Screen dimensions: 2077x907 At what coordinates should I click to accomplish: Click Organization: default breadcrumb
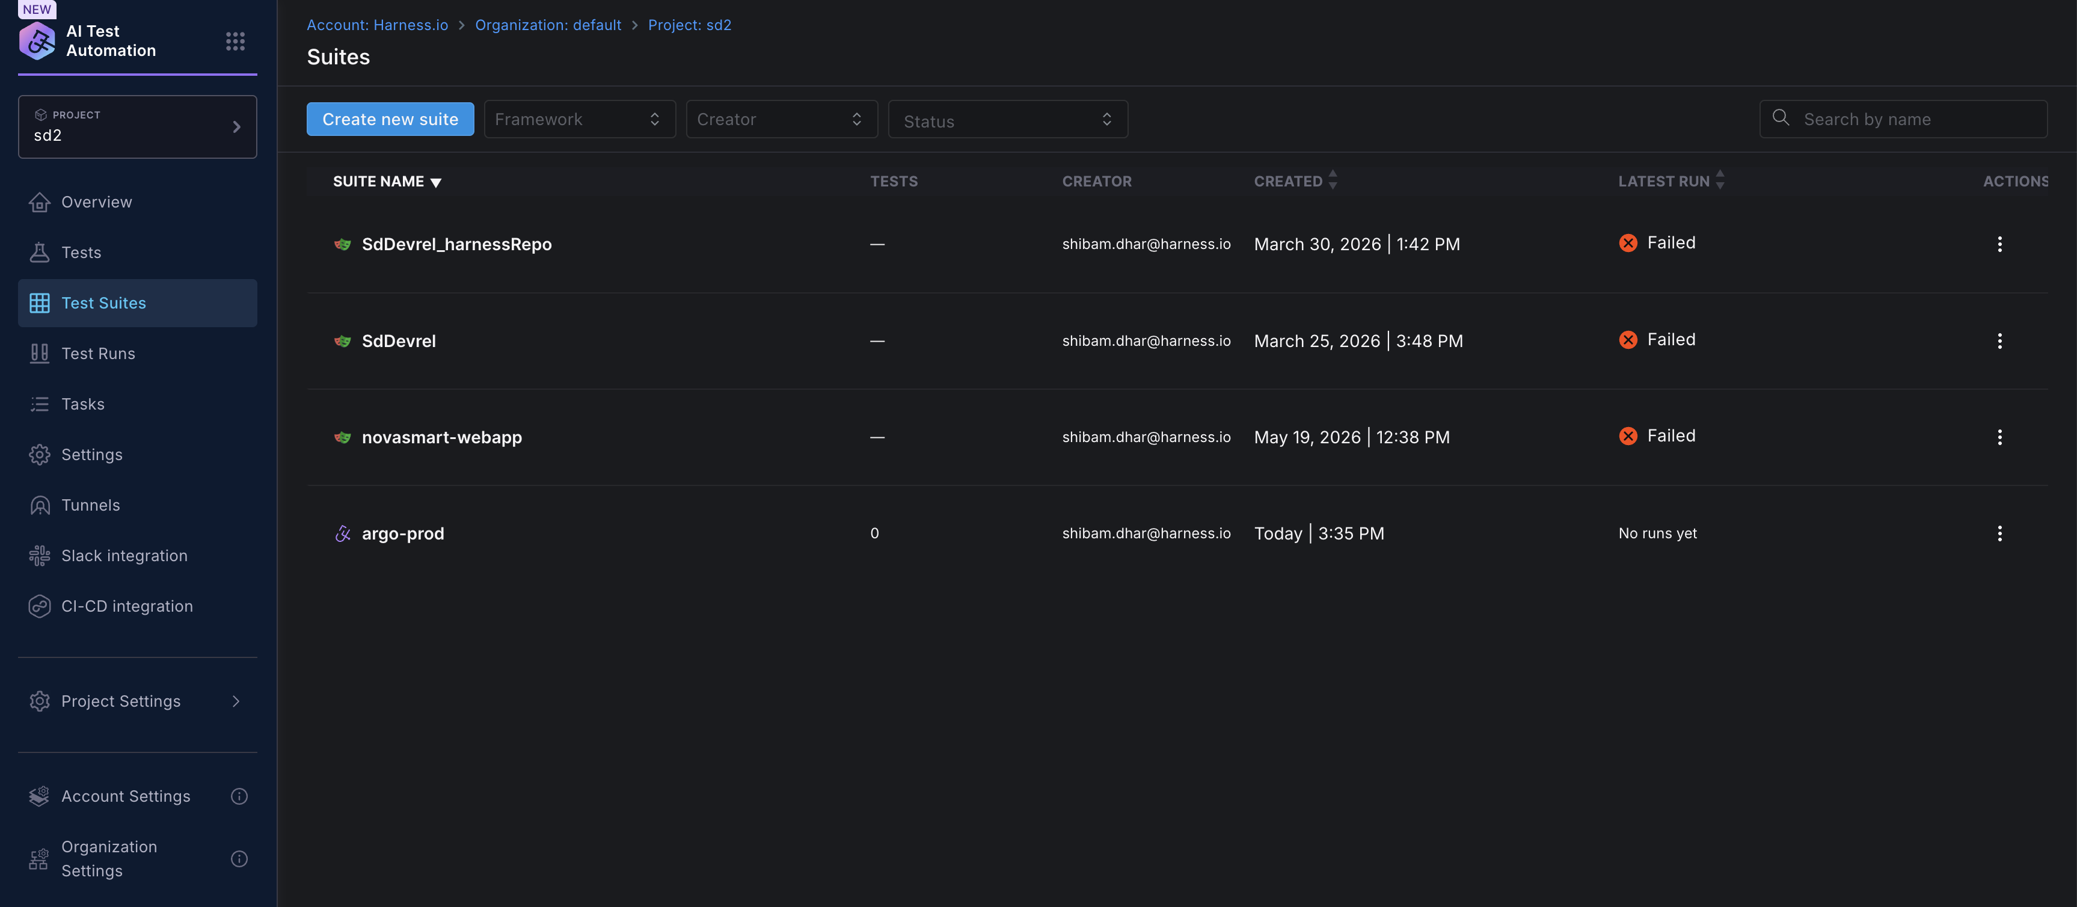coord(548,25)
